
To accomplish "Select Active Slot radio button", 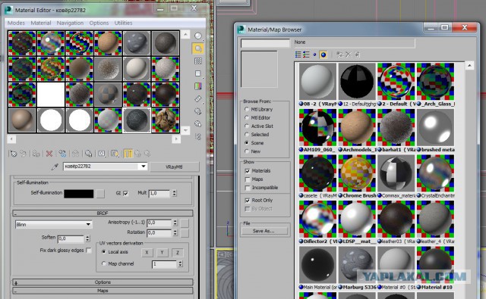I will point(247,126).
